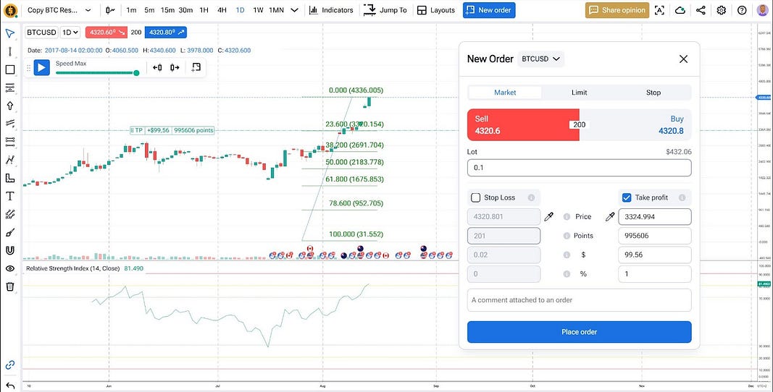The height and width of the screenshot is (392, 773).
Task: Open user profile avatar
Action: (763, 10)
